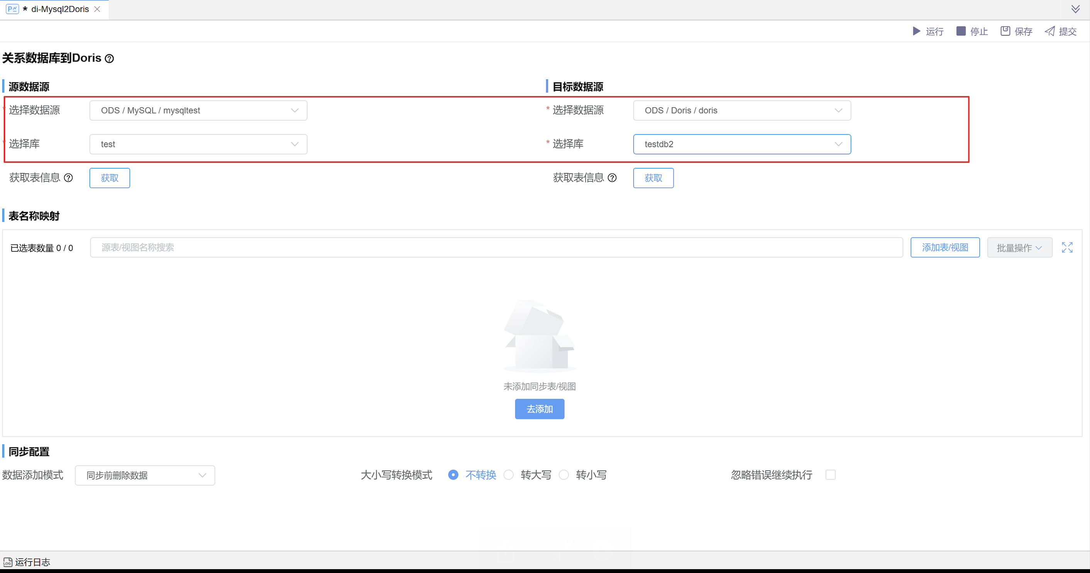Expand 数据添加模式 同步前删除数据 dropdown
Screen dimensions: 1090x573
tap(145, 475)
